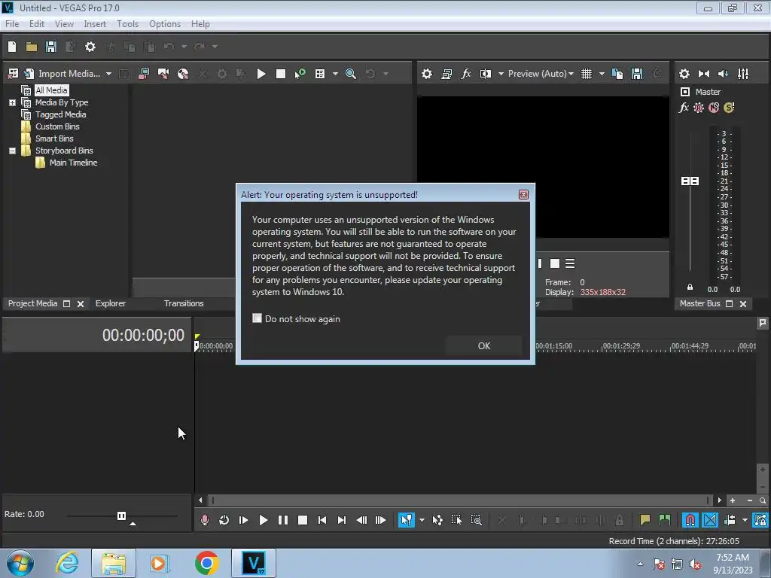Copy snapshot to clipboard in preview
Viewport: 771px width, 578px height.
pos(617,74)
